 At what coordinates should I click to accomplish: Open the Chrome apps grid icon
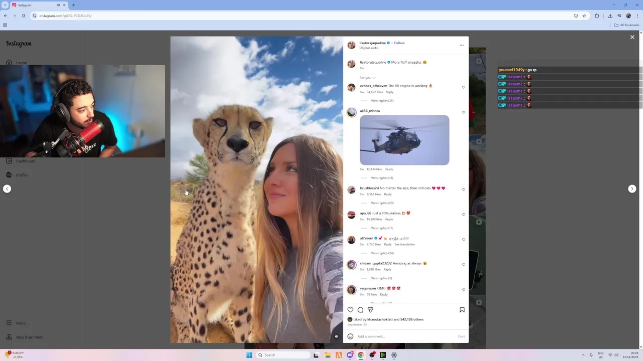pyautogui.click(x=5, y=25)
